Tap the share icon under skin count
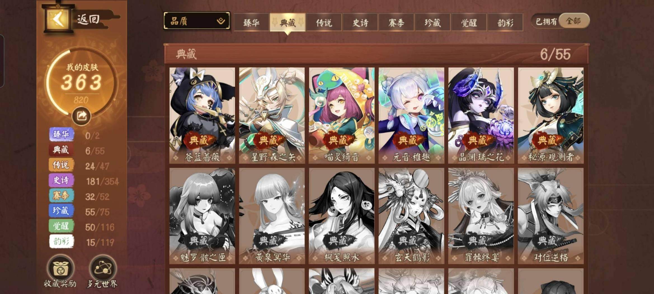Screen dimensions: 654x294 tap(81, 116)
